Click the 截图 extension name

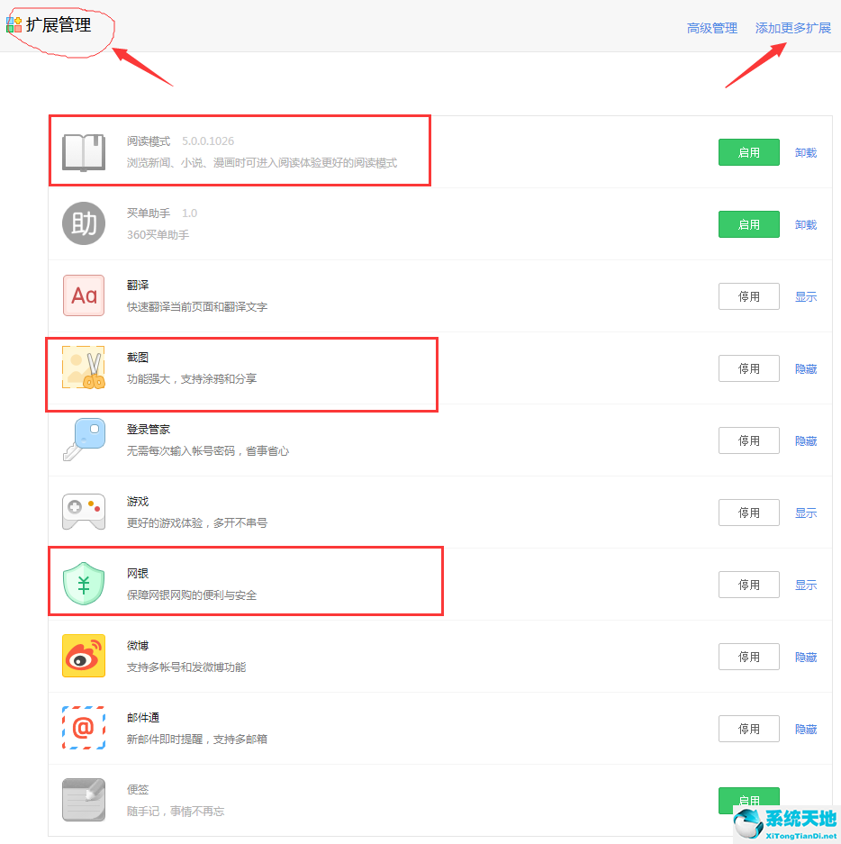click(x=138, y=358)
